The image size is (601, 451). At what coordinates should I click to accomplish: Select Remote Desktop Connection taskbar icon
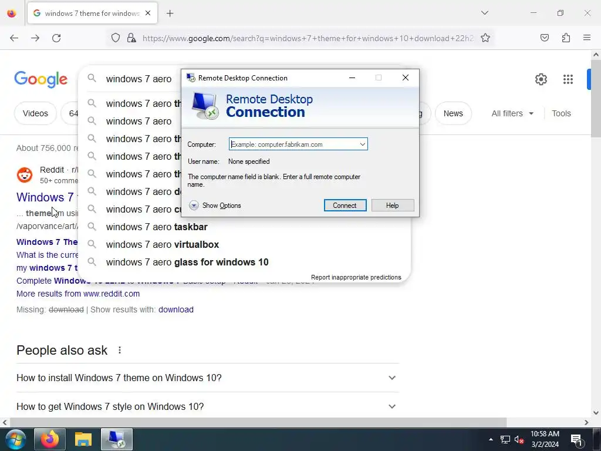click(117, 439)
